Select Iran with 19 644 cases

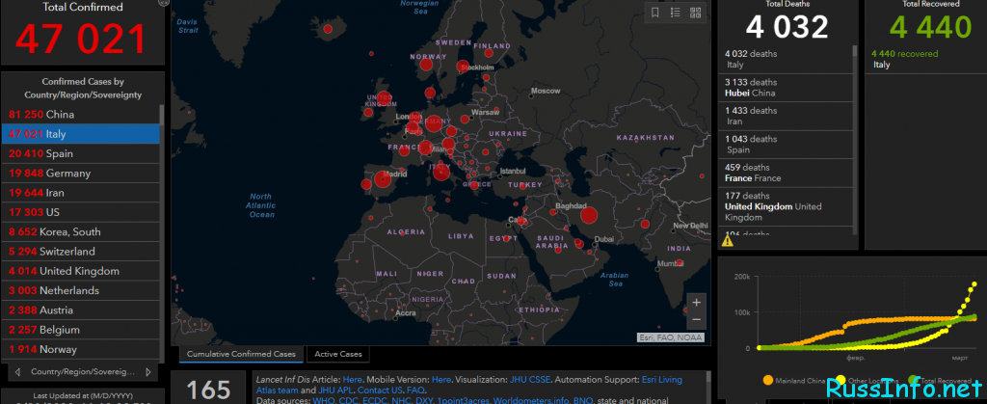(x=81, y=193)
